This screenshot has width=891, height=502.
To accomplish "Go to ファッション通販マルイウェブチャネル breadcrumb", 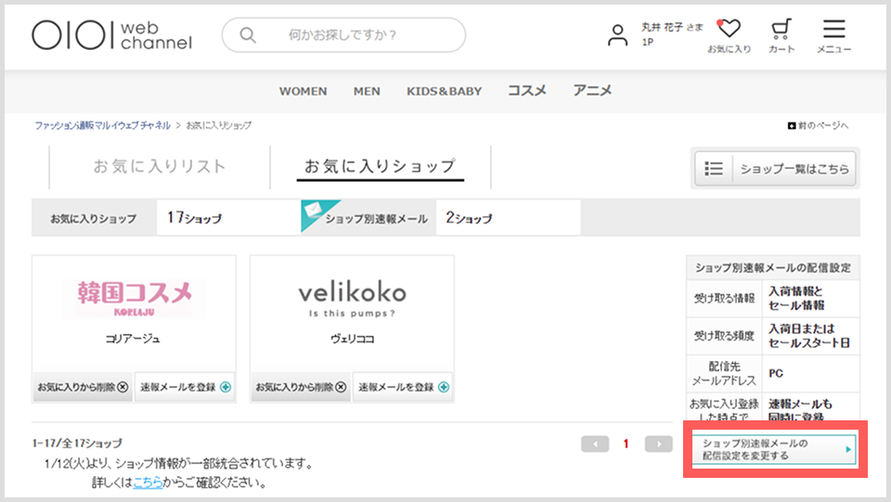I will tap(103, 125).
